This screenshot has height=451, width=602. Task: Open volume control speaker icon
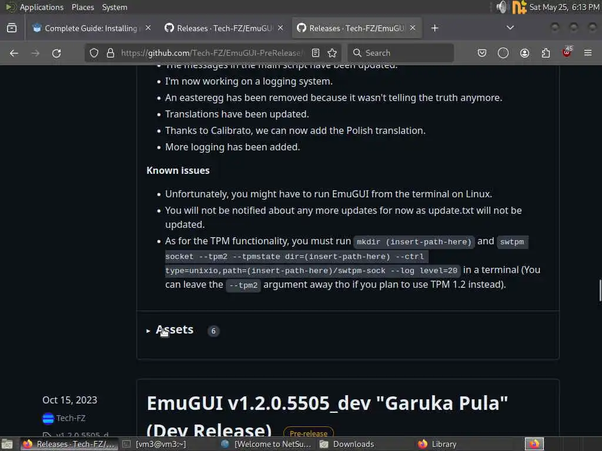pyautogui.click(x=501, y=7)
